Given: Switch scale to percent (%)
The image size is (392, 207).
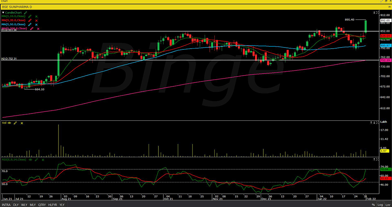Looking at the screenshot, I should [x=373, y=205].
